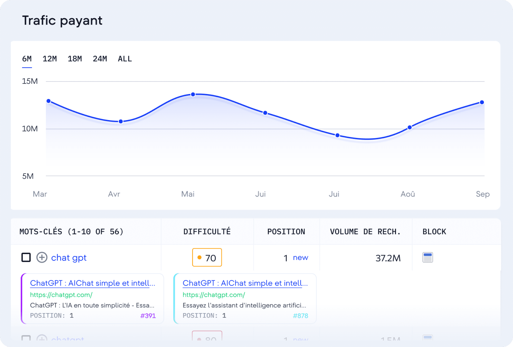The height and width of the screenshot is (347, 513).
Task: Click the plus icon next to chat gpt
Action: coord(42,257)
